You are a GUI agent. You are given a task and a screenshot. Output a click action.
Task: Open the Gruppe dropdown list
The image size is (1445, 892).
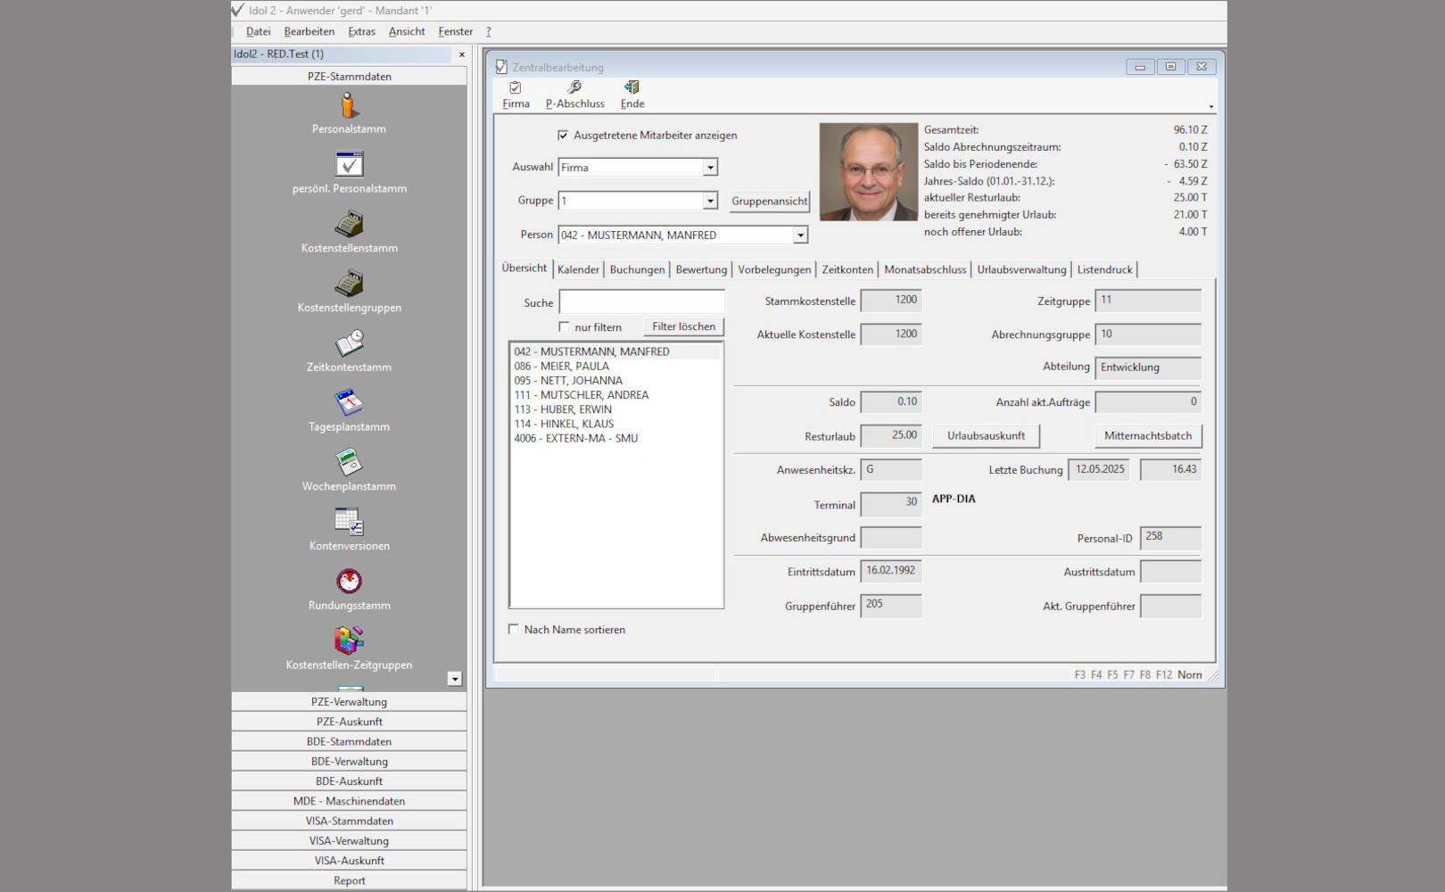(710, 202)
